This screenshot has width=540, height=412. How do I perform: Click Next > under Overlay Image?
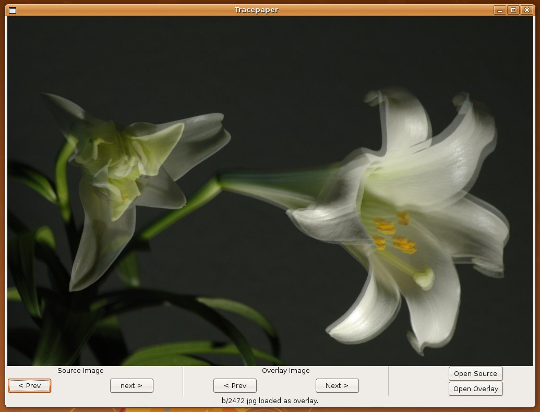[x=337, y=385]
